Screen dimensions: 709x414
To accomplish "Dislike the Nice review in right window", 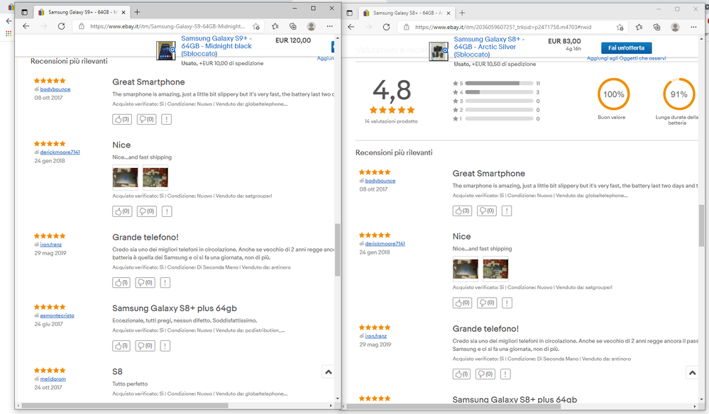I will click(x=487, y=303).
